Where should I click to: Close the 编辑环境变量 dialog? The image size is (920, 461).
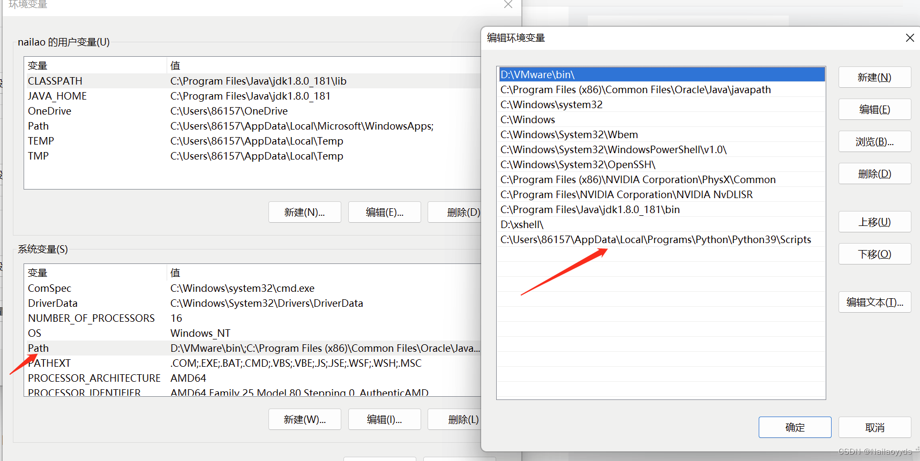tap(910, 37)
